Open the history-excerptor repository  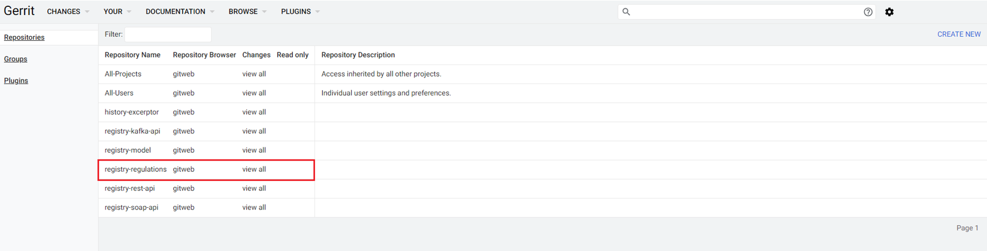pos(131,112)
